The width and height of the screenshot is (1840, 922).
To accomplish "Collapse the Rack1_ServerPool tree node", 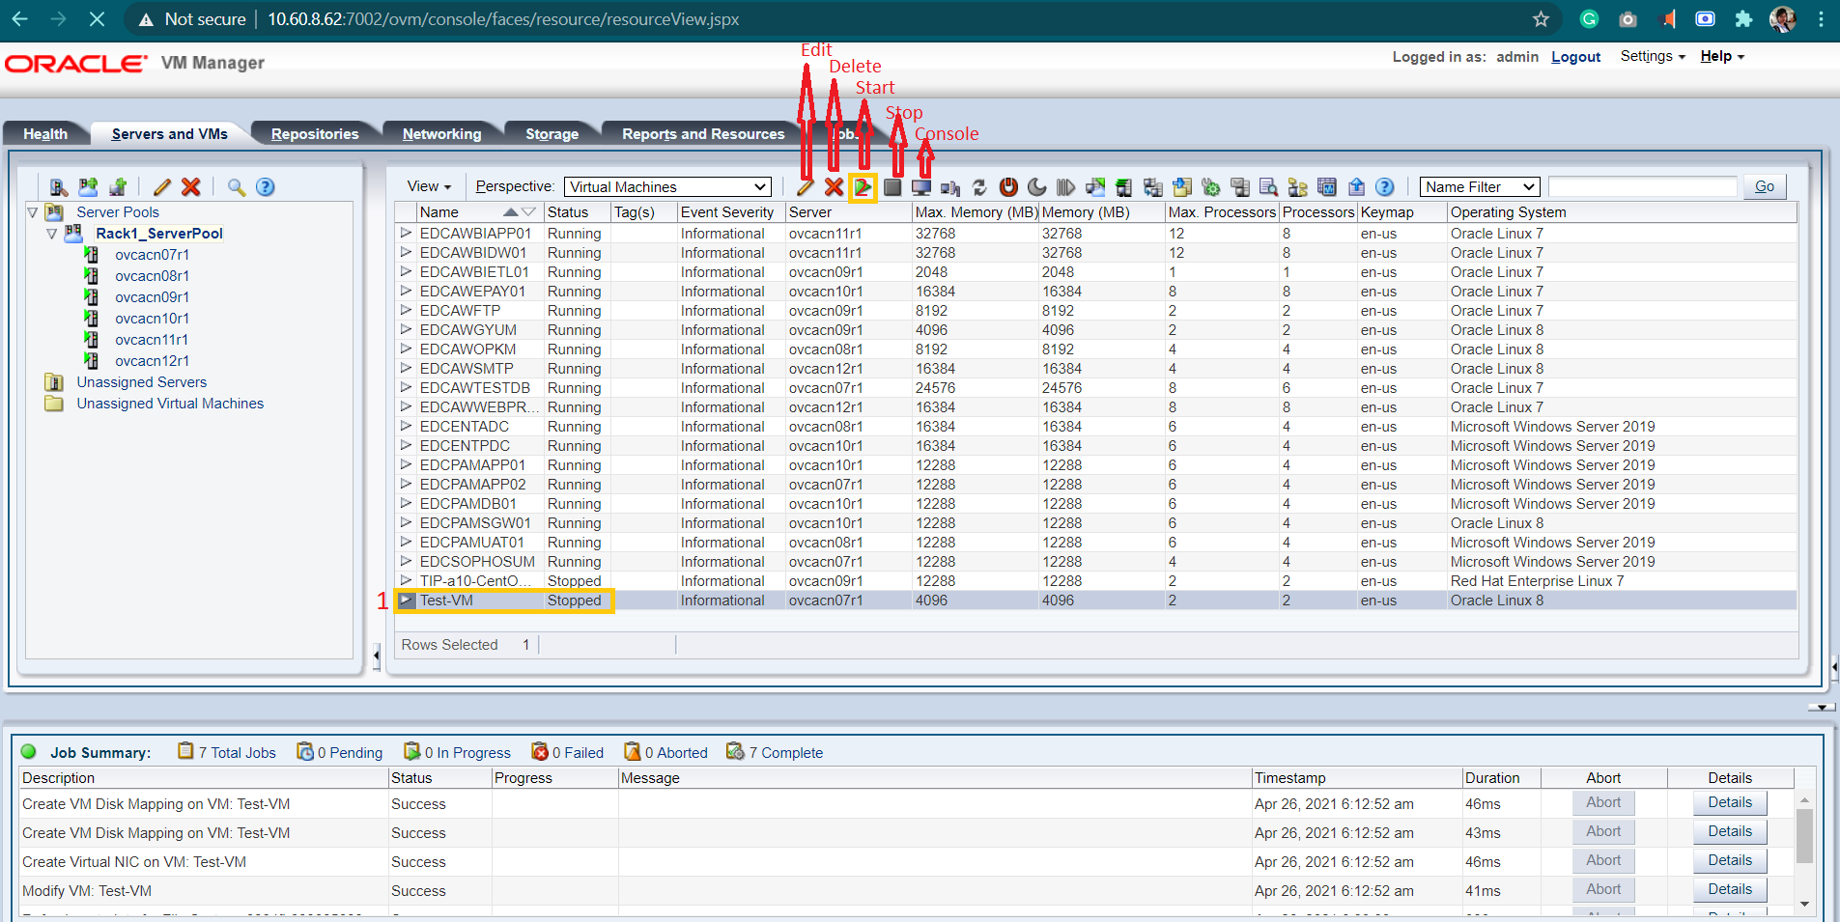I will [52, 234].
